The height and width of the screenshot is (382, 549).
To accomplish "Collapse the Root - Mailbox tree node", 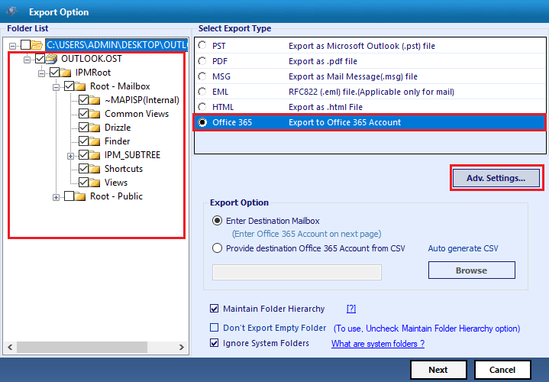I will 57,86.
